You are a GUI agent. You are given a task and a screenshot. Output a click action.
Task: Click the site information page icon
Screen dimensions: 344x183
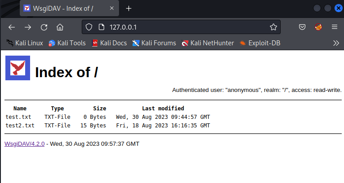click(101, 27)
